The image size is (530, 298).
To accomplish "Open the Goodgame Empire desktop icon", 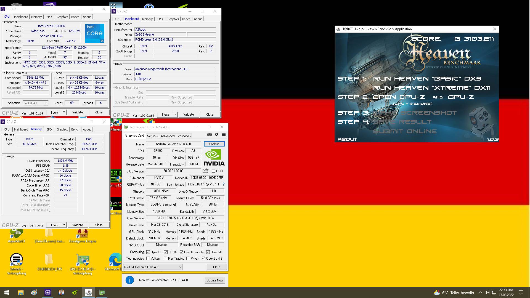I will [83, 235].
